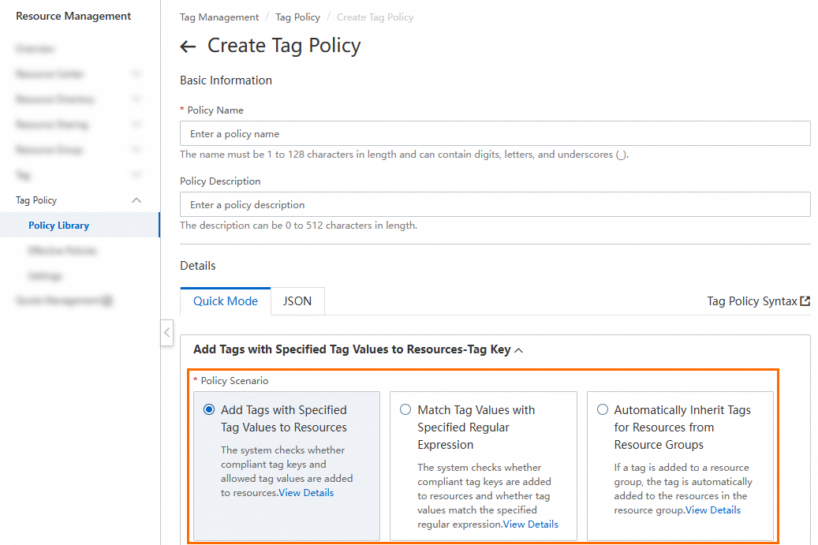
Task: Select Match Tag Values with Regular Expression radio
Action: pos(405,410)
